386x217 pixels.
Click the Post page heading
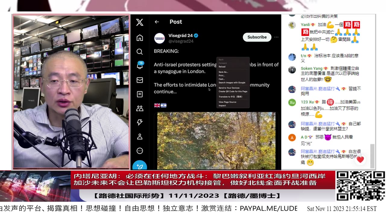point(176,22)
